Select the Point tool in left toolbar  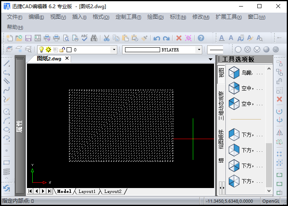tap(7, 151)
